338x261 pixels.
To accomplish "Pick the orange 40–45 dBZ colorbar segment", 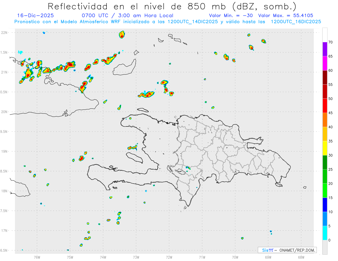I will 325,120.
